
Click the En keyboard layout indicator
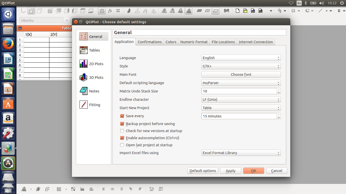tap(299, 3)
